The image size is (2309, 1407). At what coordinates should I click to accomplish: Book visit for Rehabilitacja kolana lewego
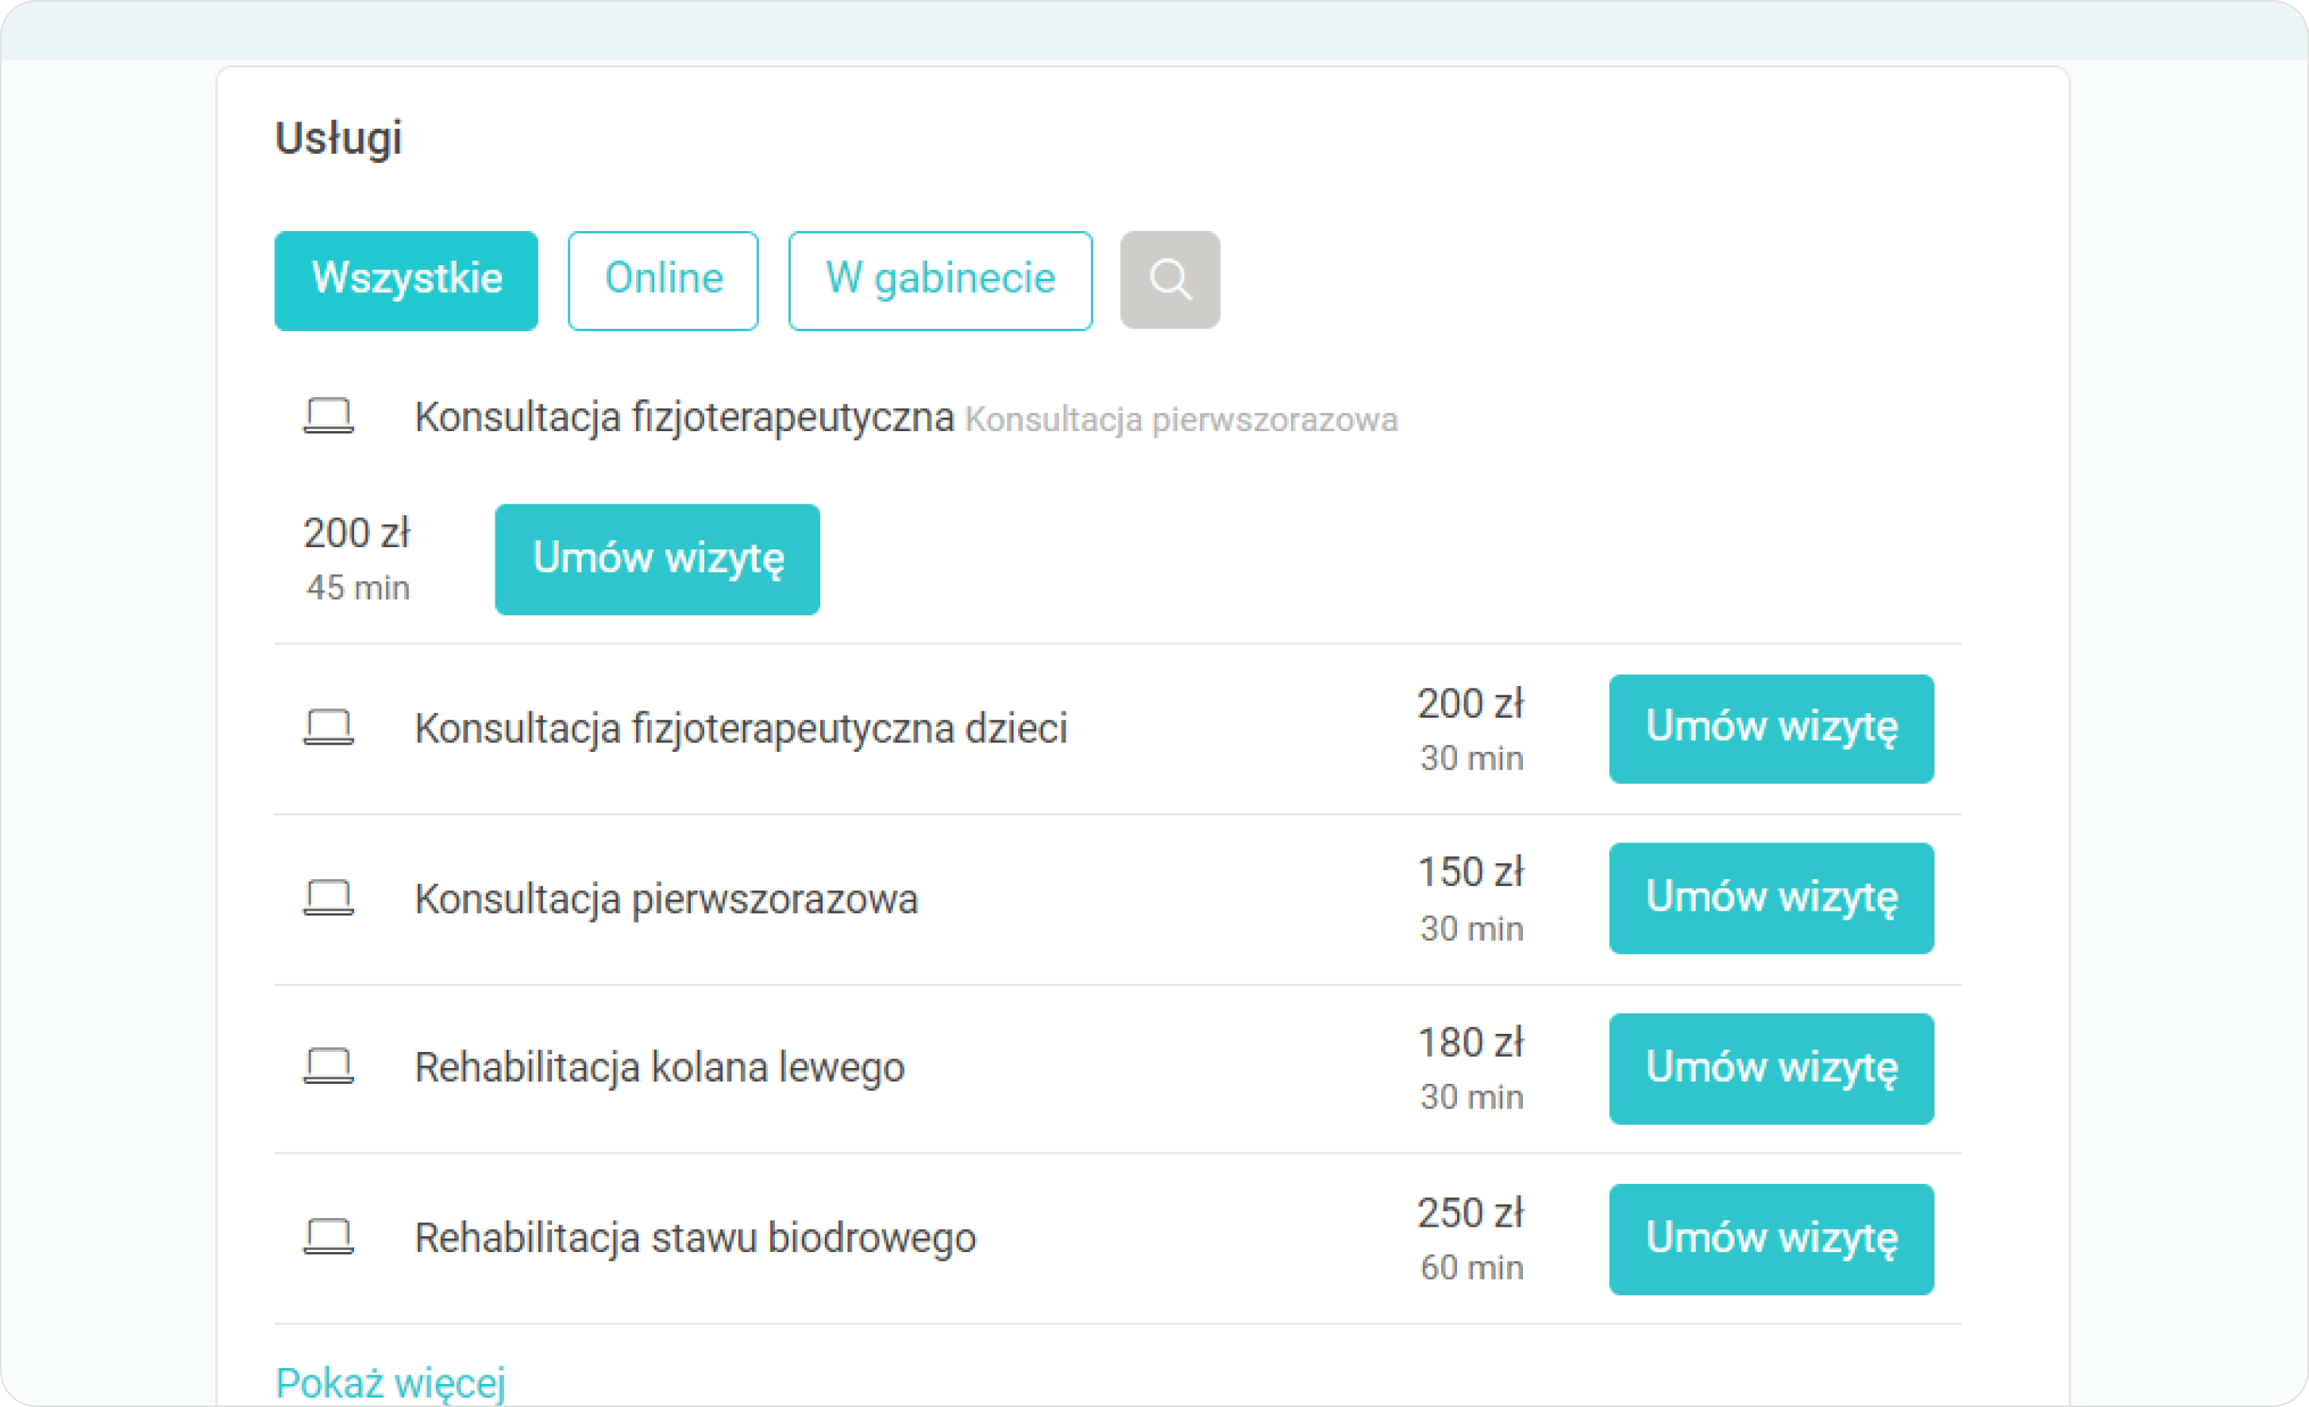point(1771,1069)
